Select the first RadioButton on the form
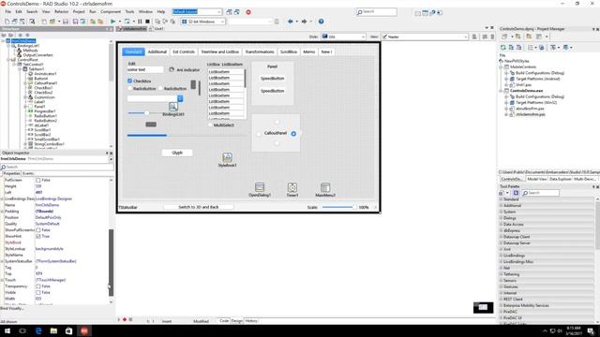600x337 pixels. click(x=129, y=89)
